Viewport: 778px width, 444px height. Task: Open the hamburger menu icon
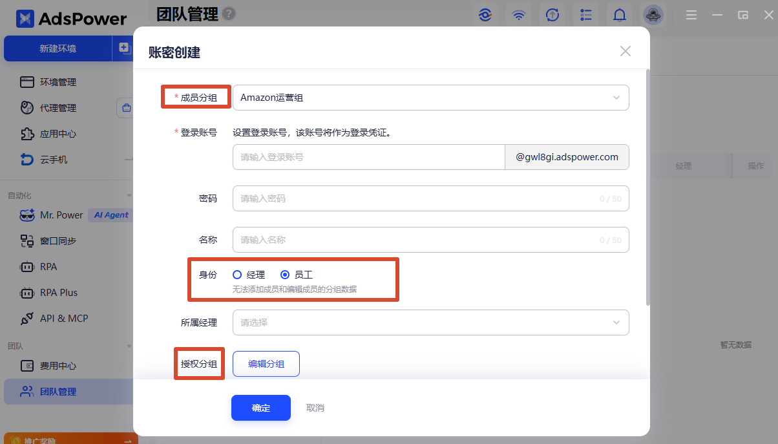coord(691,15)
